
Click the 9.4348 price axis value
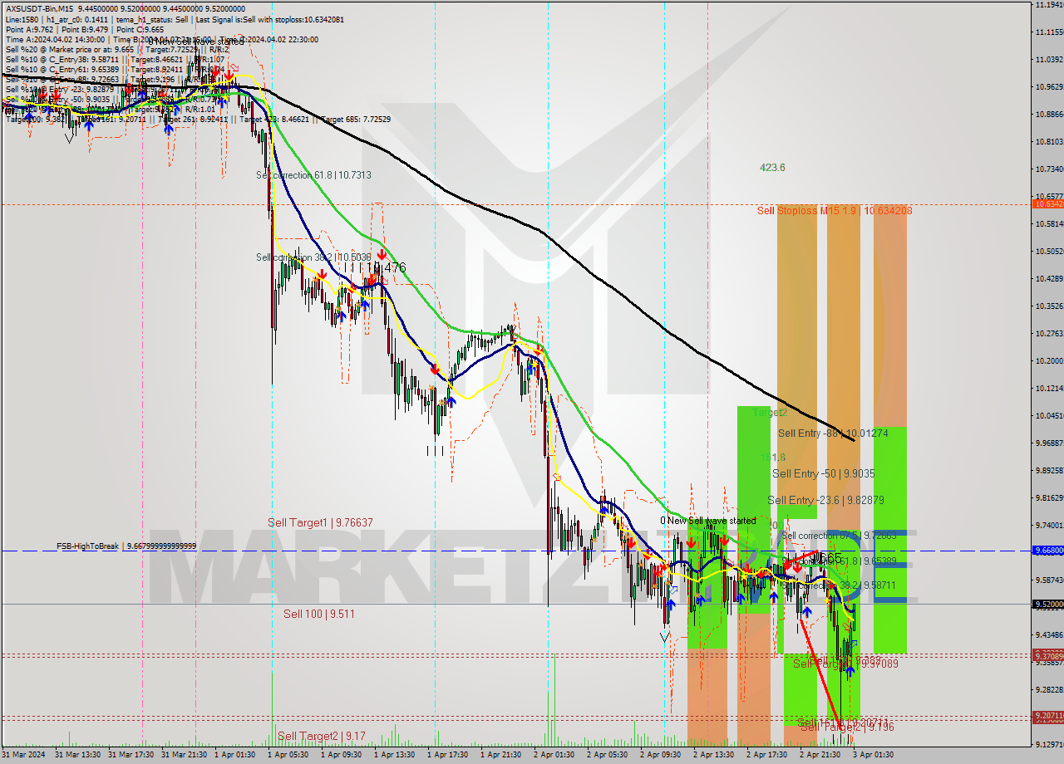[x=1049, y=635]
